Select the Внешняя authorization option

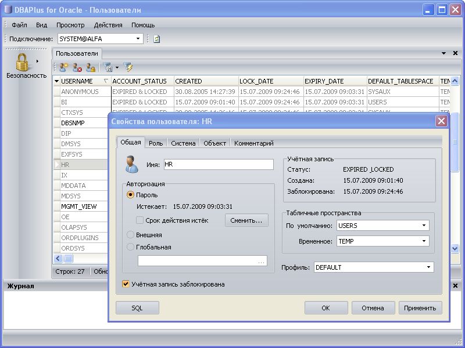pyautogui.click(x=131, y=235)
